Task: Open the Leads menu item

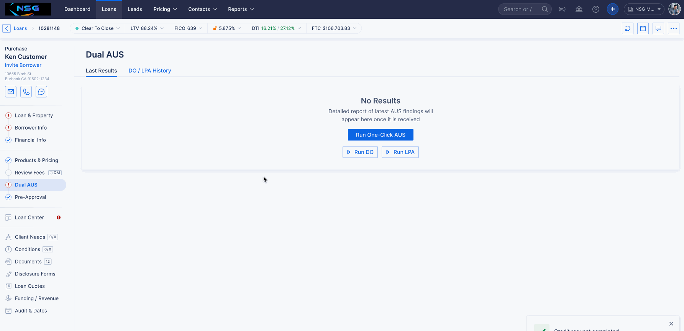Action: [135, 9]
